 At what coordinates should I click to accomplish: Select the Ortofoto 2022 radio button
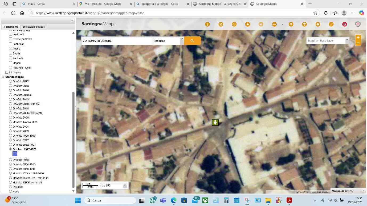[11, 81]
